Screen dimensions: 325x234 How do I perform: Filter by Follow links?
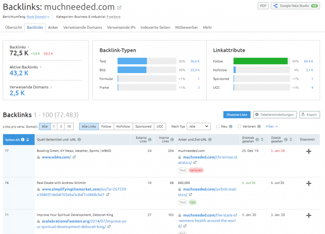pyautogui.click(x=106, y=126)
